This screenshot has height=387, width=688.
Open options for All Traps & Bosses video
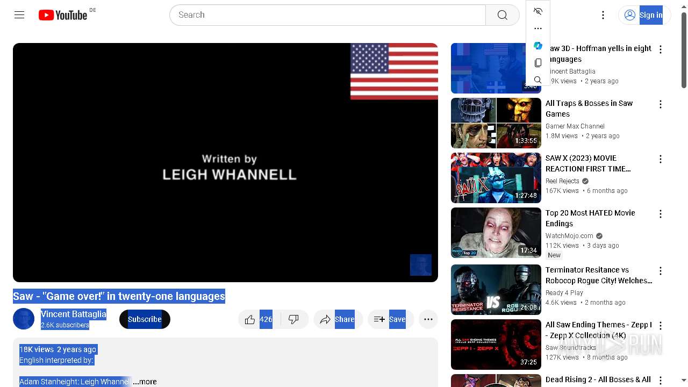click(x=661, y=104)
